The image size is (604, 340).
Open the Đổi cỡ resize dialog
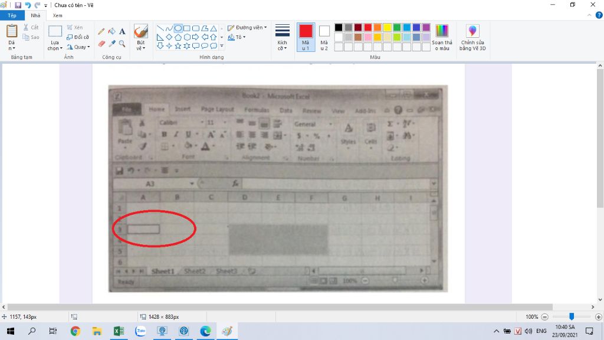pyautogui.click(x=78, y=37)
